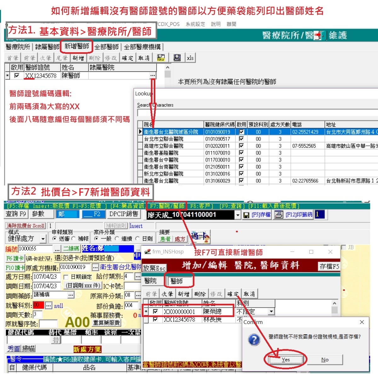The height and width of the screenshot is (374, 378).
Task: Click 查詢 F9 button
Action: point(16,214)
